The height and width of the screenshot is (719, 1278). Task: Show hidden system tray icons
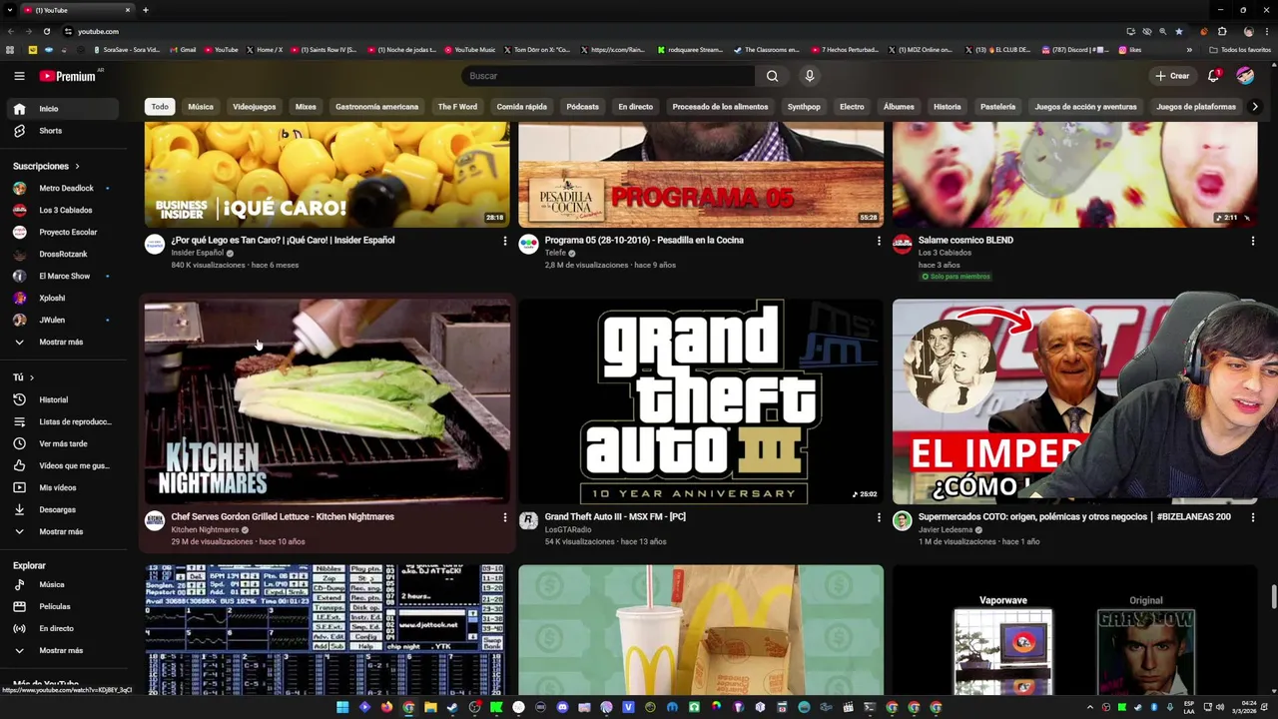(x=1090, y=707)
